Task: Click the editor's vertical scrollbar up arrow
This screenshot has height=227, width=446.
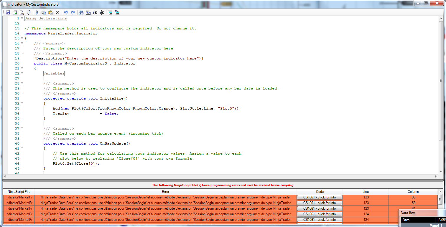Action: 441,19
